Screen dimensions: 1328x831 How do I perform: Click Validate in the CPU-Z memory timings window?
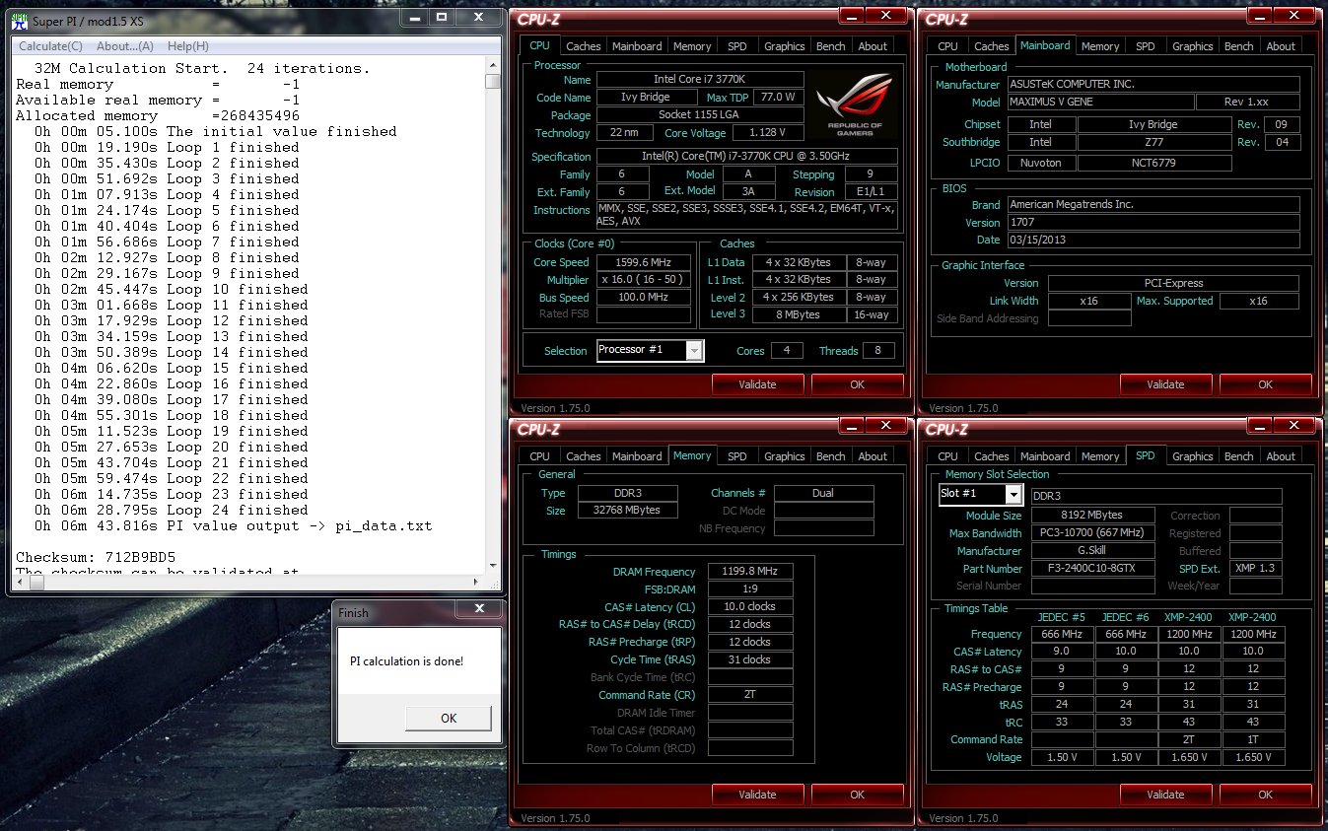click(x=757, y=795)
